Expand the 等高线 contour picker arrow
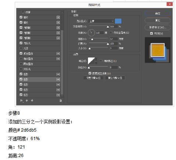This screenshot has height=160, width=176. coord(96,61)
